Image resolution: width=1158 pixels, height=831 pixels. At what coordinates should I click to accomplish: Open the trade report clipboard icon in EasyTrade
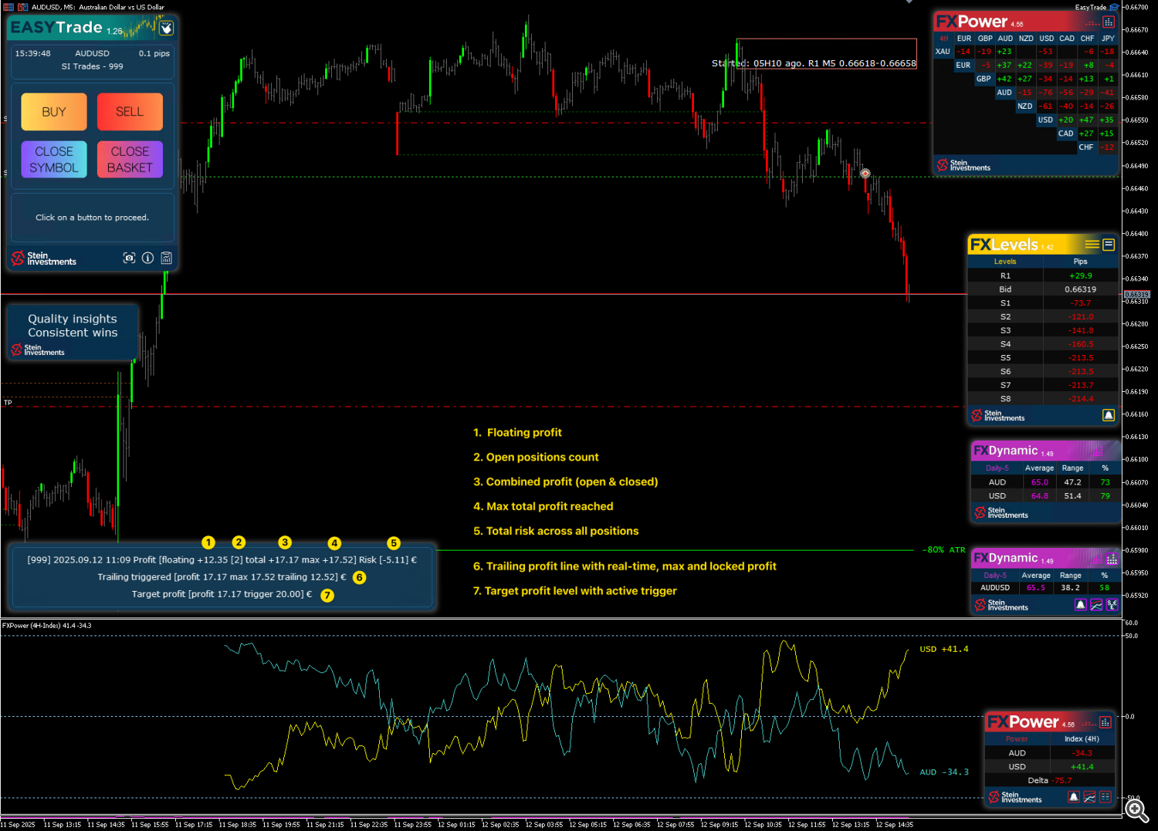[166, 258]
